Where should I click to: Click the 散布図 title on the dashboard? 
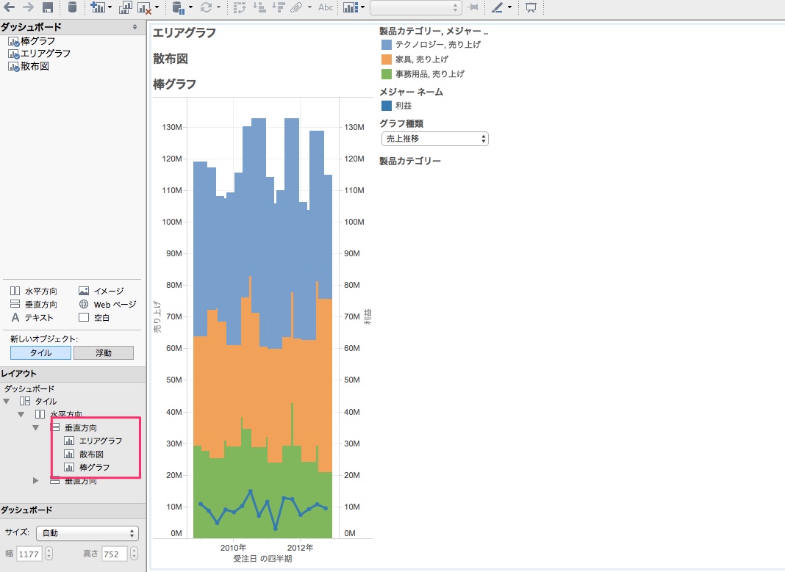tap(171, 59)
